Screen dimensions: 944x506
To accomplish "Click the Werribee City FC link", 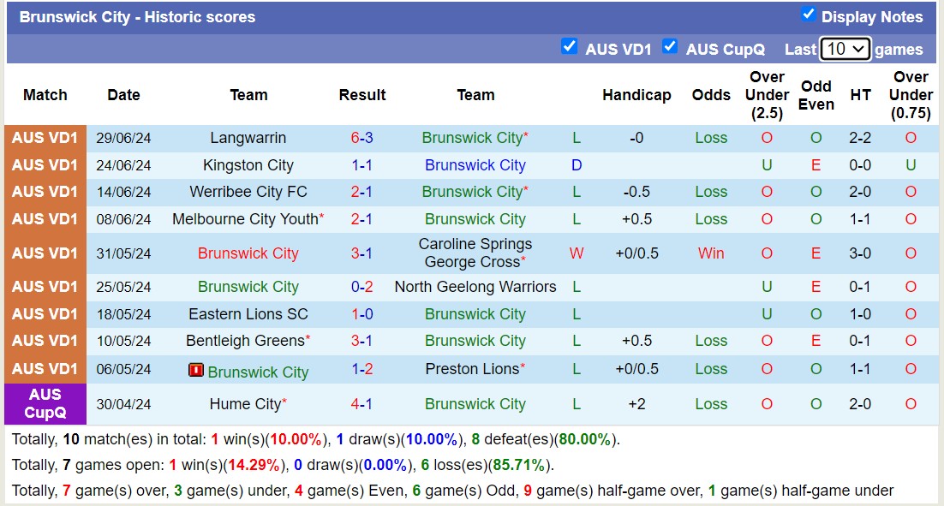I will point(248,192).
